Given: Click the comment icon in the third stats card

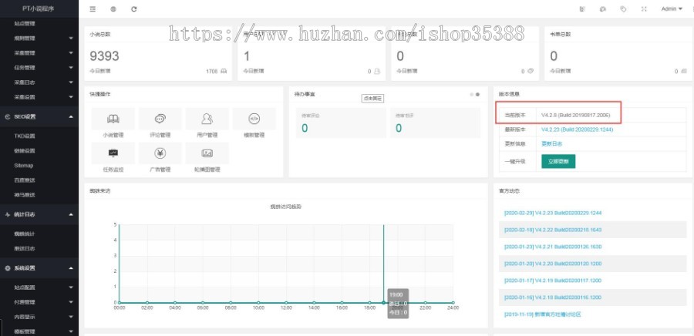Looking at the screenshot, I should coord(531,71).
